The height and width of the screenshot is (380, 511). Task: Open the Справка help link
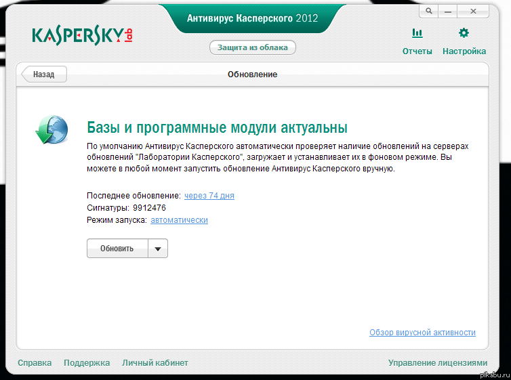coord(35,363)
